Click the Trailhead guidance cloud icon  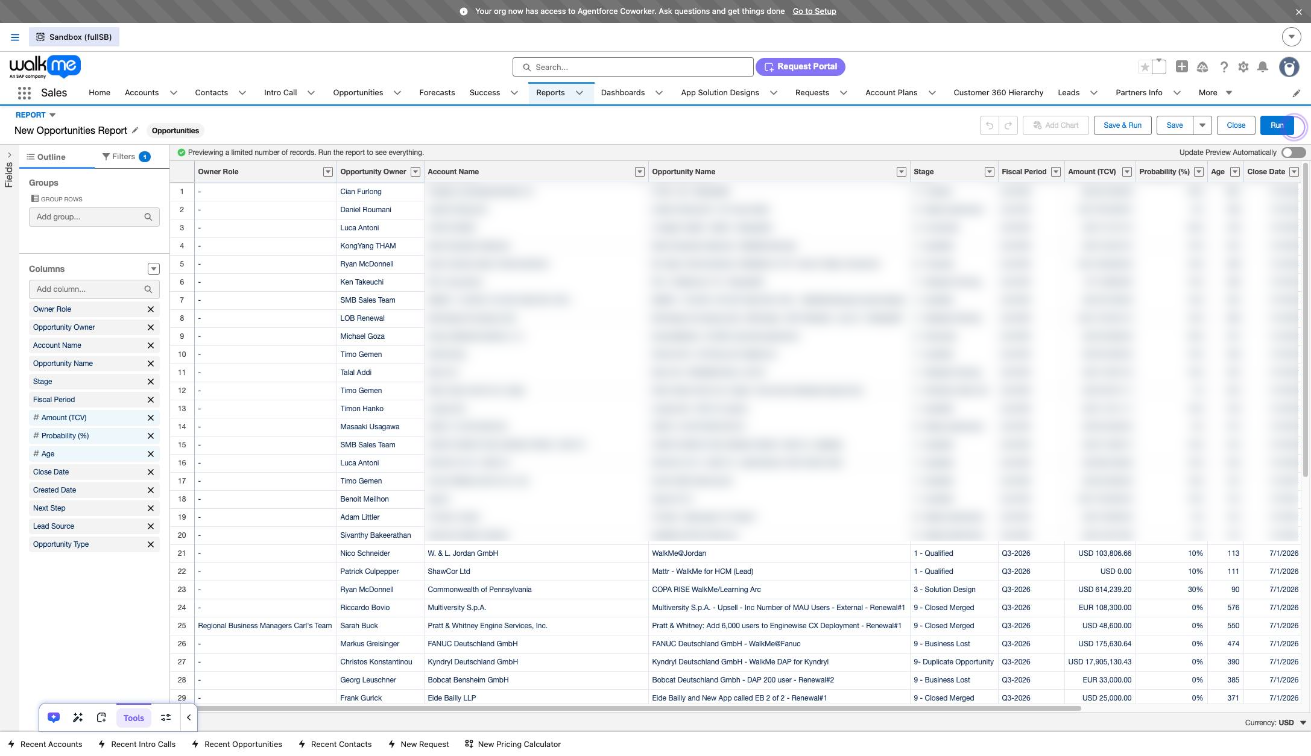tap(1202, 67)
